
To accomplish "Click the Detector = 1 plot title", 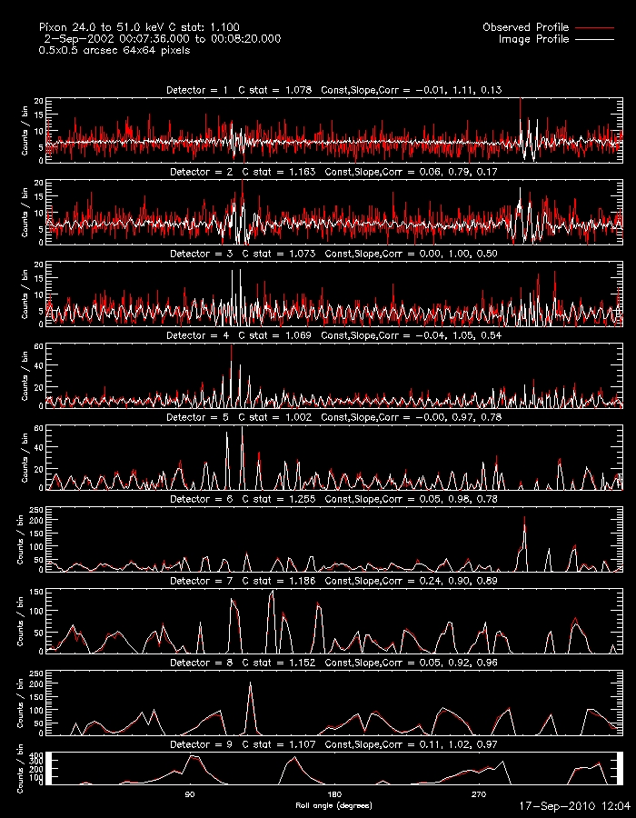I will point(333,91).
